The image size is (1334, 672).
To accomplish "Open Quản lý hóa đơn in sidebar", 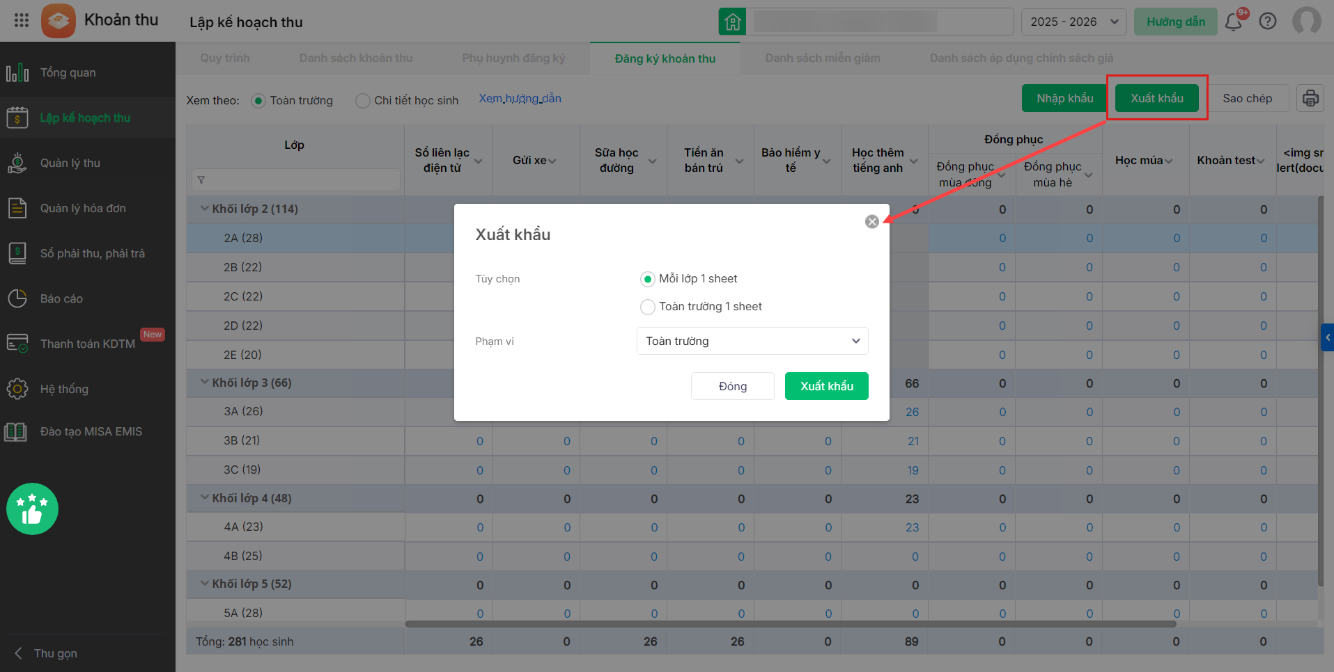I will 83,208.
